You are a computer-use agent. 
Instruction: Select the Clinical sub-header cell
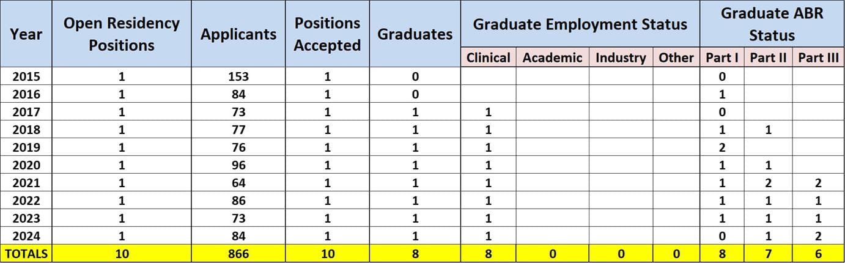coord(488,58)
